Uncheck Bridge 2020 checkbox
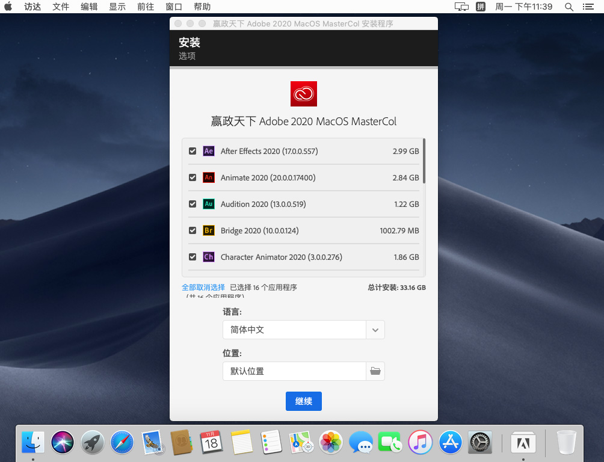Screen dimensions: 604x462 (193, 230)
